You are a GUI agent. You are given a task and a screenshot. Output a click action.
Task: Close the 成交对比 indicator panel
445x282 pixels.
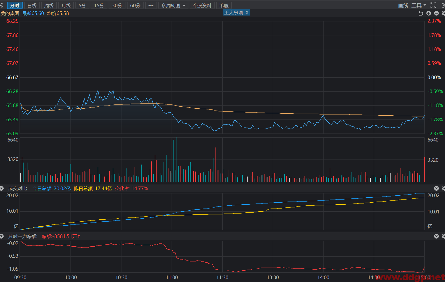tap(436, 188)
